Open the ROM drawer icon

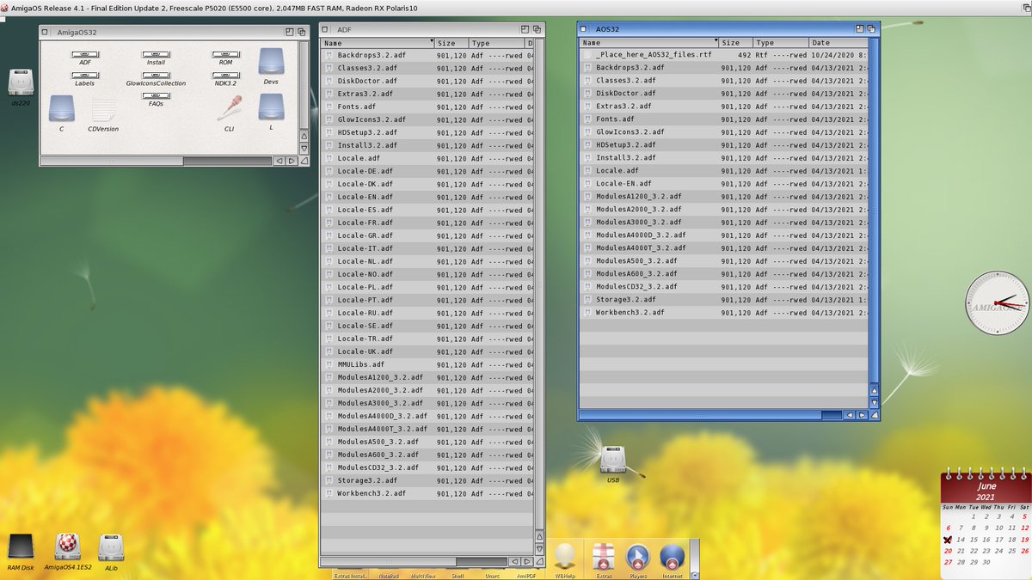point(225,54)
